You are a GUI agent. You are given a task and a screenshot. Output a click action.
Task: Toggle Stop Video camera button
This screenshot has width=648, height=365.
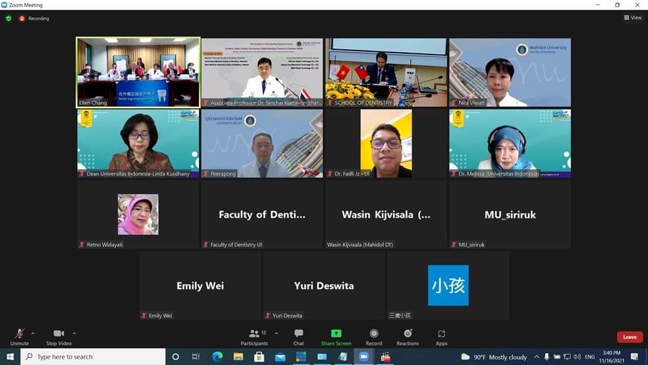click(x=59, y=336)
